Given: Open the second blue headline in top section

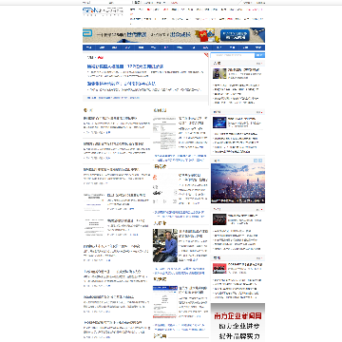Looking at the screenshot, I should click(x=122, y=84).
